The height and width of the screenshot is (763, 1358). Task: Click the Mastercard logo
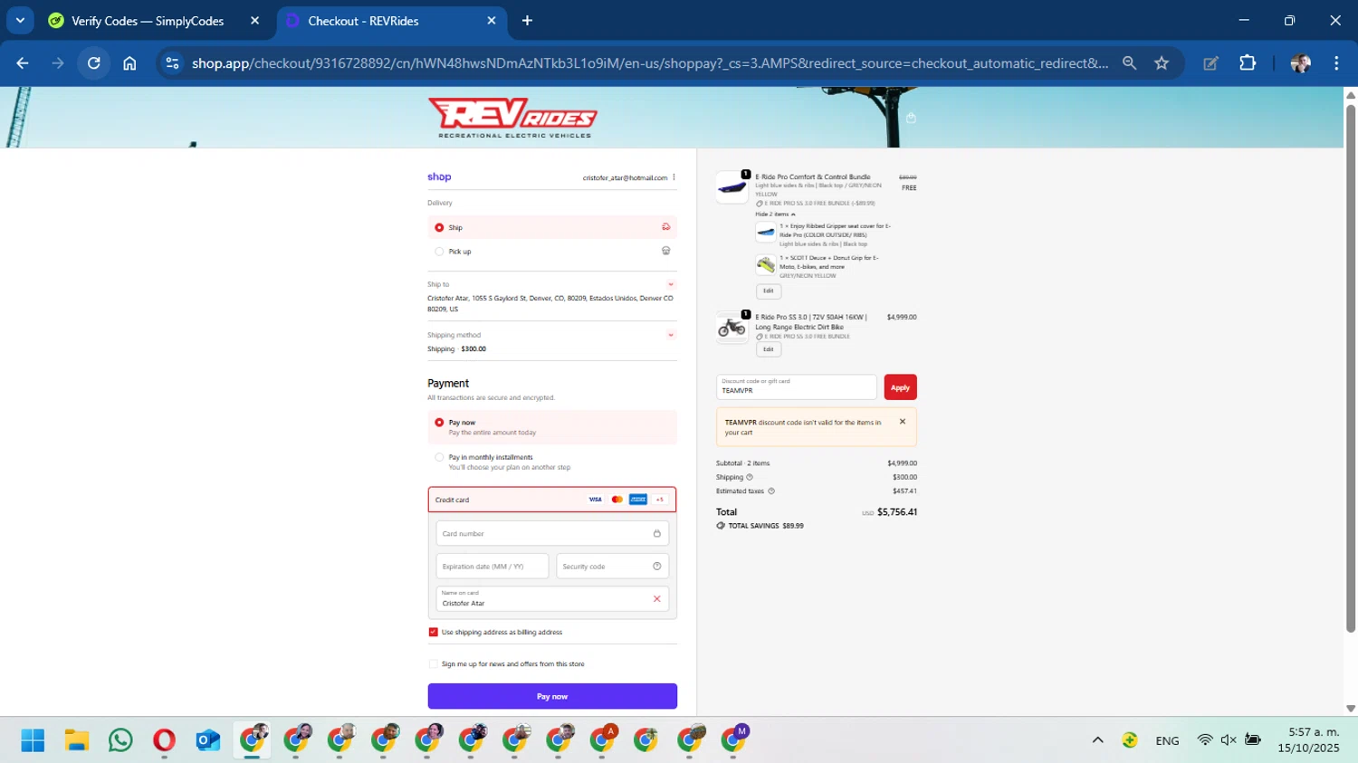coord(617,500)
